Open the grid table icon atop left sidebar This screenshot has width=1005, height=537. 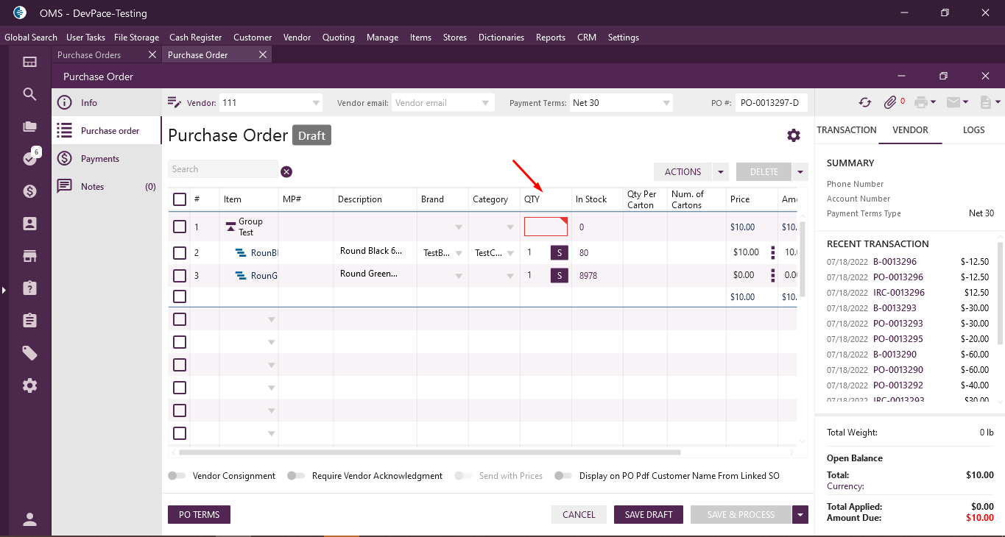click(x=30, y=63)
